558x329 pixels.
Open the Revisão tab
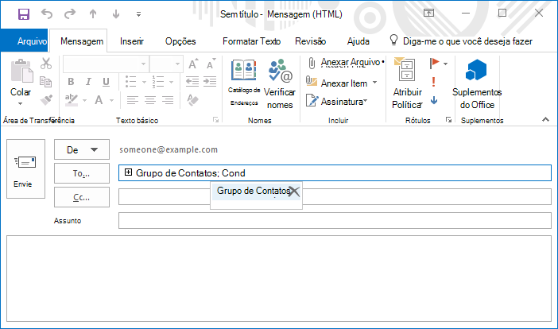tap(310, 41)
